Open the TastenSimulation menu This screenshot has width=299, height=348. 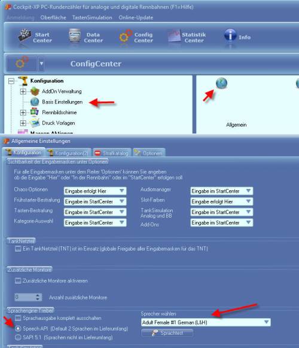point(92,17)
